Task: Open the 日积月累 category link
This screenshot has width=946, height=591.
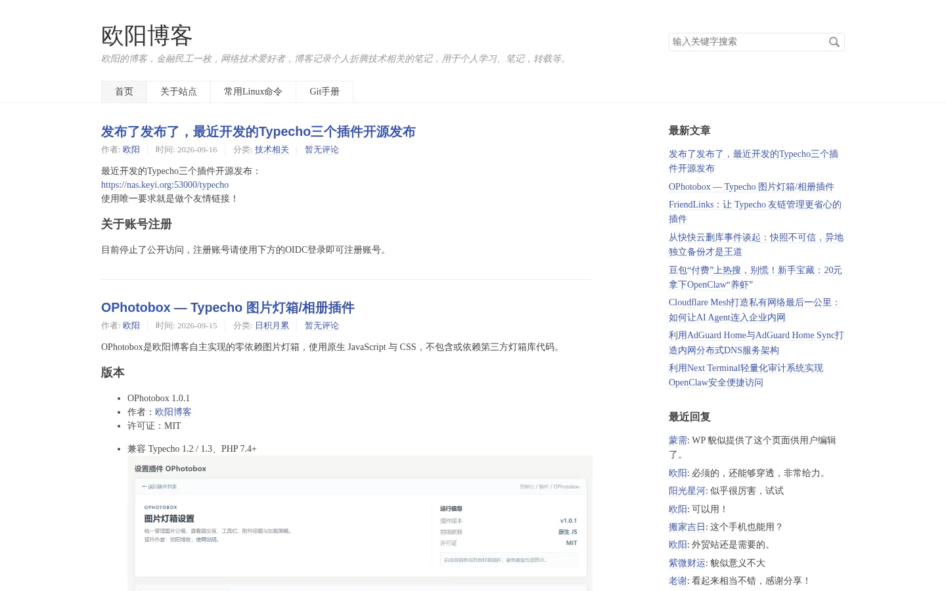Action: tap(272, 326)
